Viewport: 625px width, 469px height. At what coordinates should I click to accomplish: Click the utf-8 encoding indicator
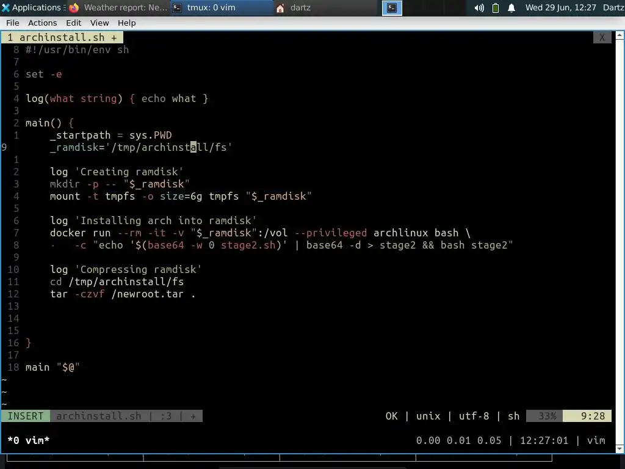(474, 416)
